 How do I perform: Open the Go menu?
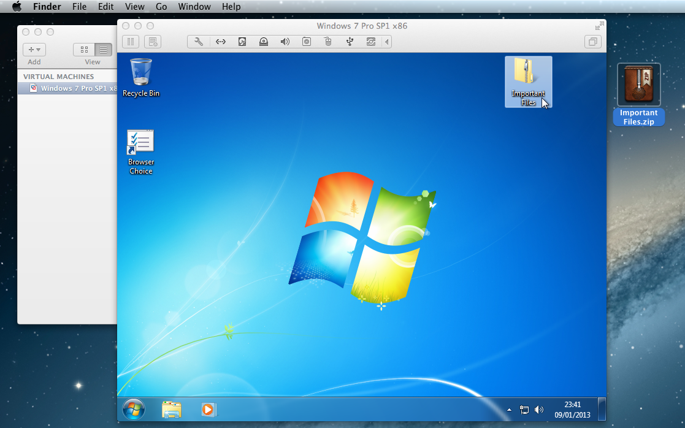(161, 7)
